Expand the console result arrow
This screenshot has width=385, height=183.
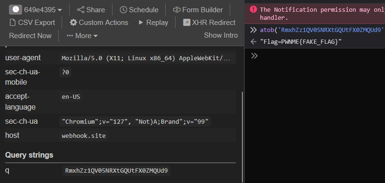tap(253, 42)
